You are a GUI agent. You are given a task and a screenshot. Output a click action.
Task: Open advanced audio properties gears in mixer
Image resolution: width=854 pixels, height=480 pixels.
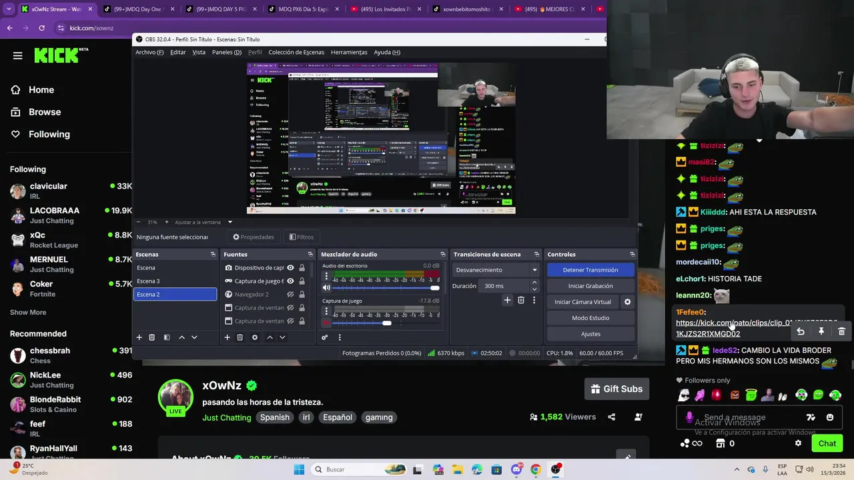[x=325, y=337]
